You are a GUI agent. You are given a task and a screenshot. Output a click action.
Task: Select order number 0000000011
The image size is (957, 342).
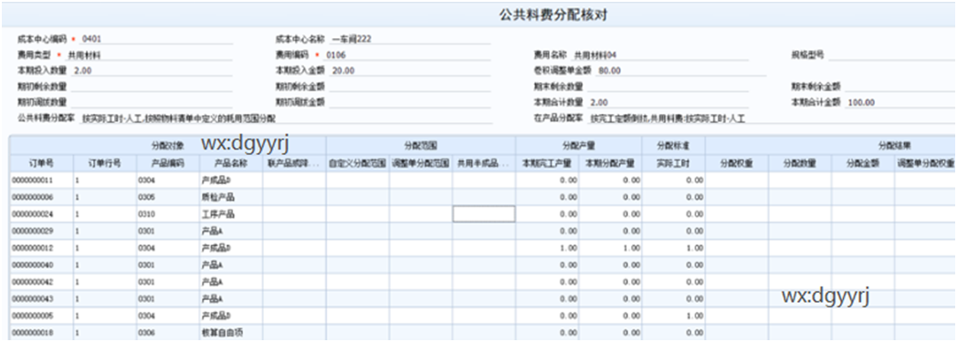pos(41,181)
